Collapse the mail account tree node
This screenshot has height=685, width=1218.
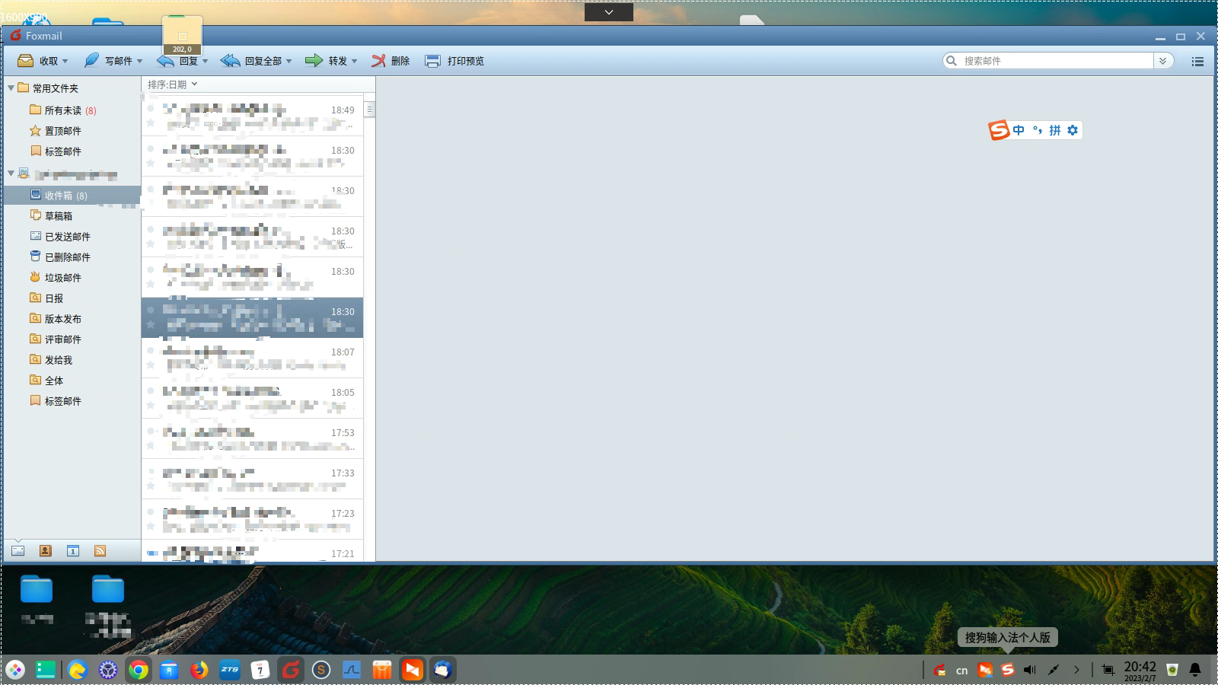(11, 174)
